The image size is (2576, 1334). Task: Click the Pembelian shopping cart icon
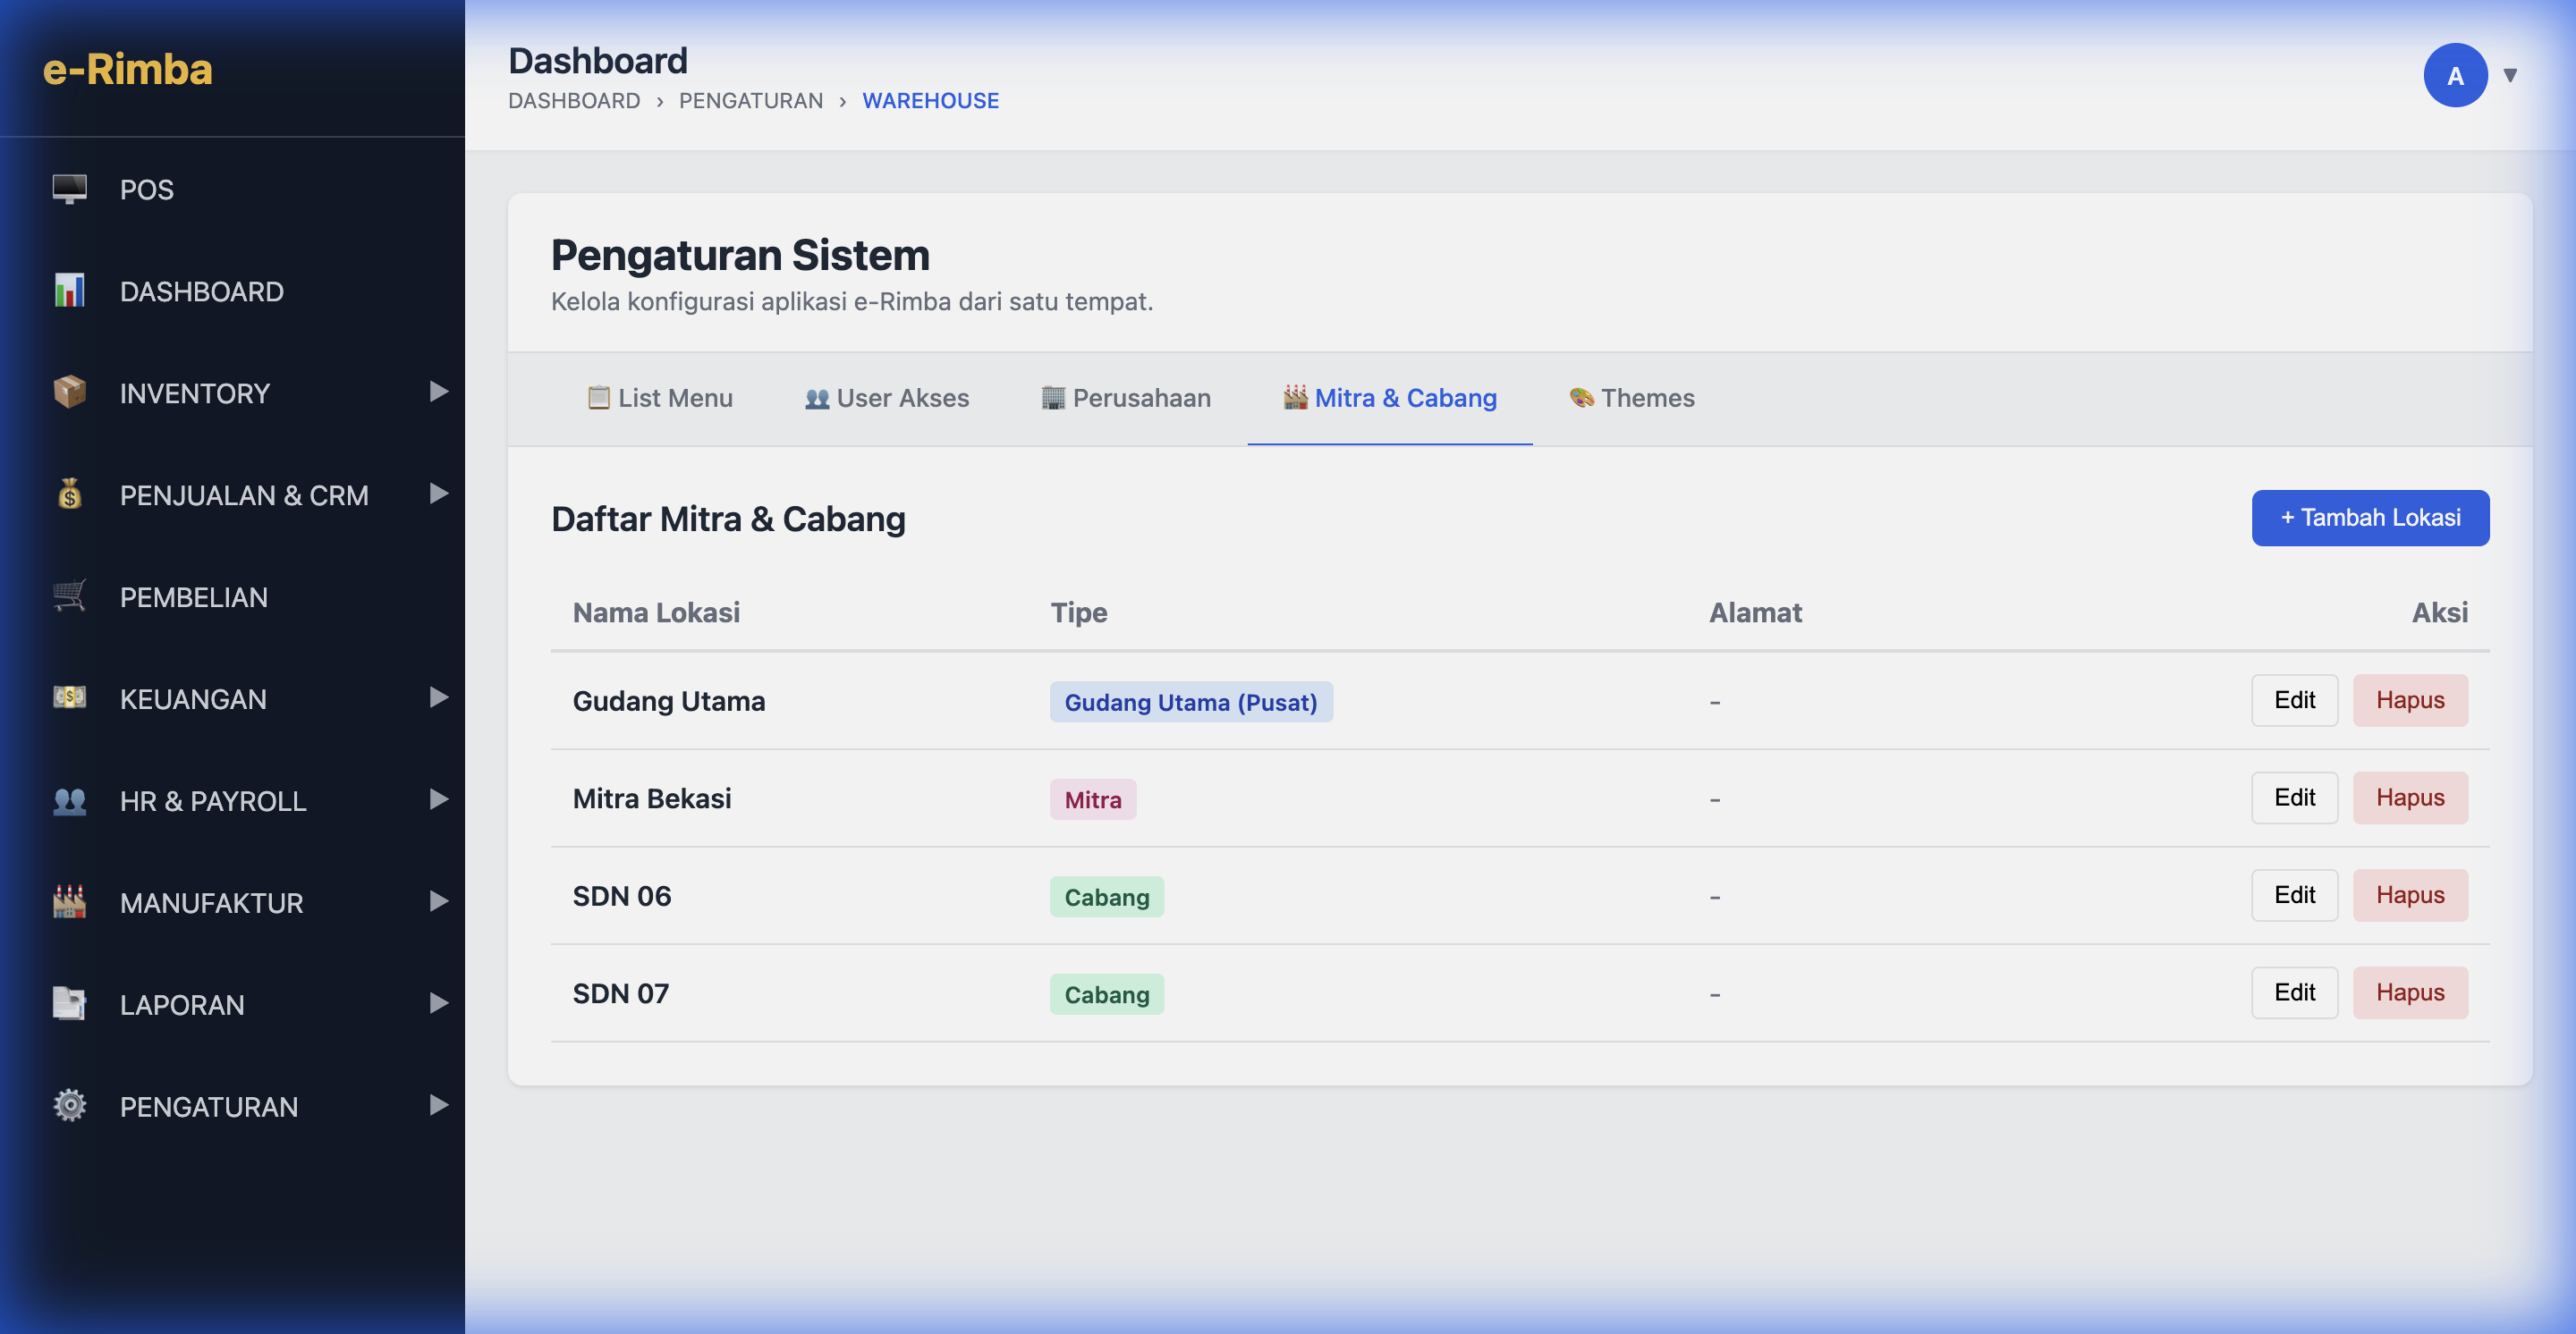click(x=69, y=596)
